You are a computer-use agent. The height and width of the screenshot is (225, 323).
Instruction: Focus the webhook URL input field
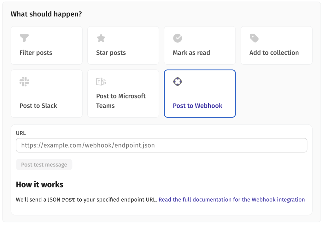click(161, 145)
